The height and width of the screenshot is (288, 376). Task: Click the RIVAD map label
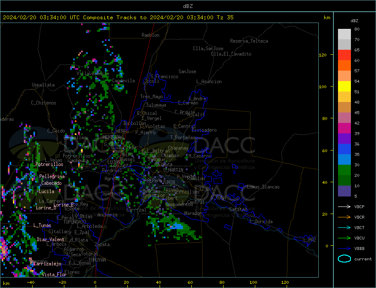point(172,190)
